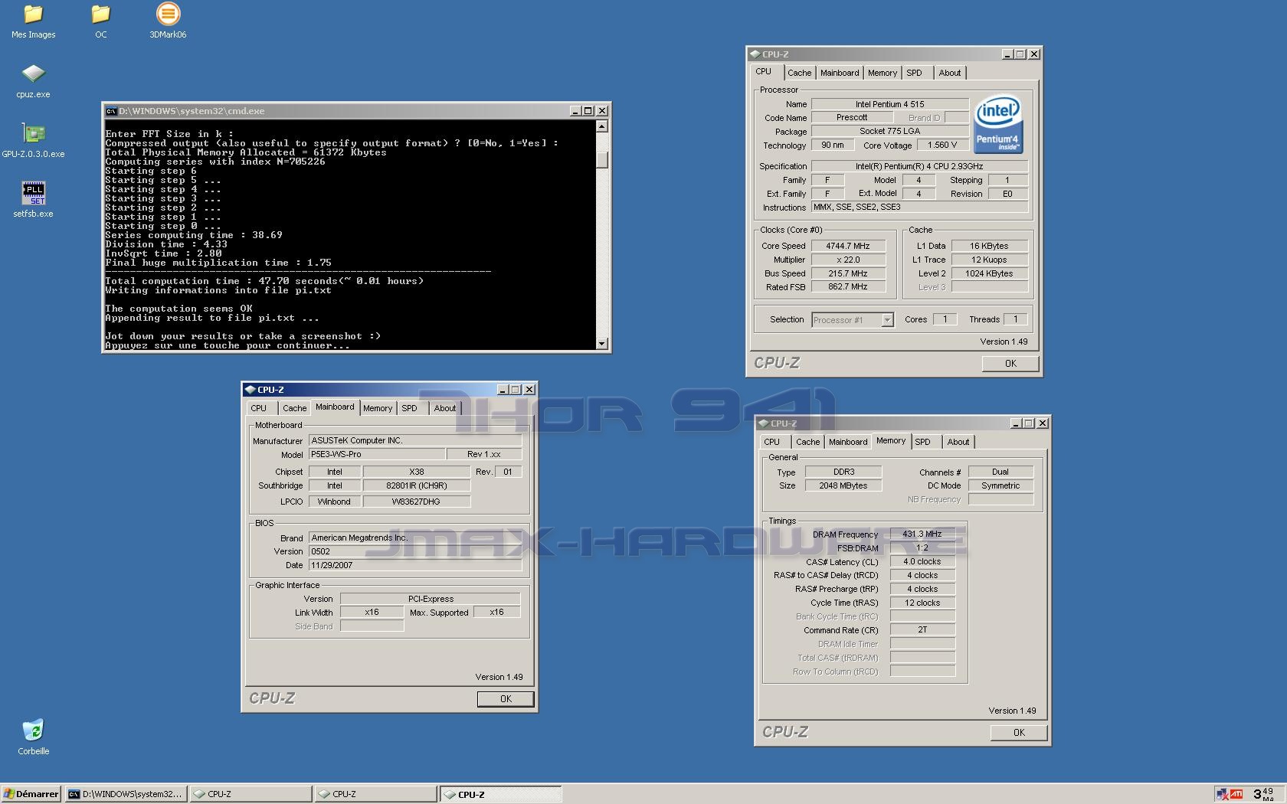This screenshot has width=1287, height=804.
Task: Open Mainboard tab in top CPU-Z window
Action: (840, 73)
